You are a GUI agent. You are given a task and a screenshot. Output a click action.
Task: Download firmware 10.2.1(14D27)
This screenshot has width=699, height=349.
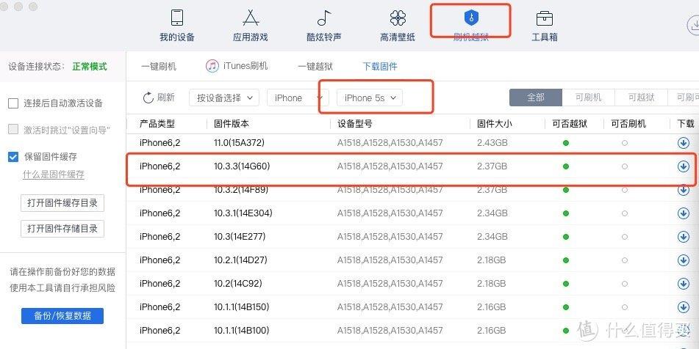click(x=683, y=260)
